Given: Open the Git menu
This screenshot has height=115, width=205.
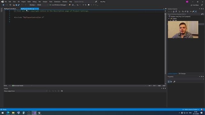Looking at the screenshot, I should coord(19,2).
